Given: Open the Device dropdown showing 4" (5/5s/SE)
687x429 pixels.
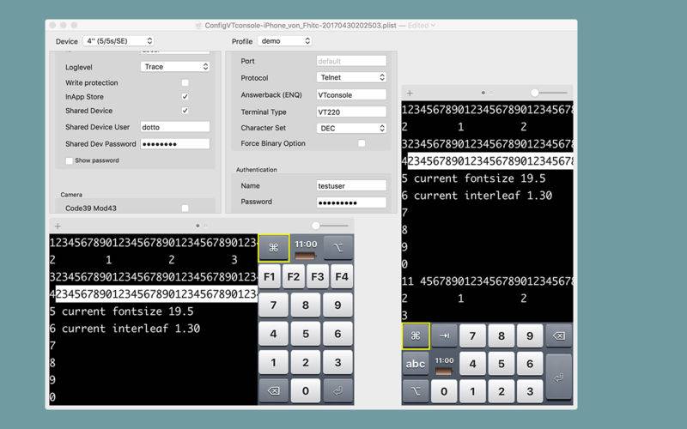Looking at the screenshot, I should click(x=119, y=40).
